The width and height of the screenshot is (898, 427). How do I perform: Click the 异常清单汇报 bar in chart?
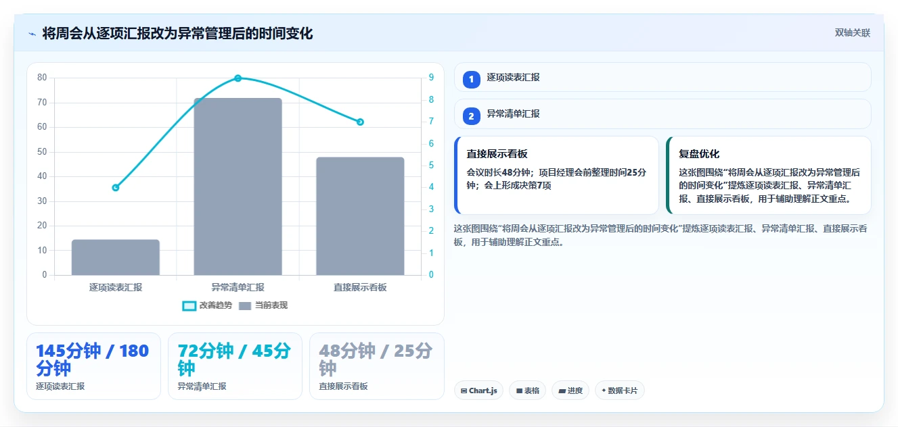coord(238,186)
